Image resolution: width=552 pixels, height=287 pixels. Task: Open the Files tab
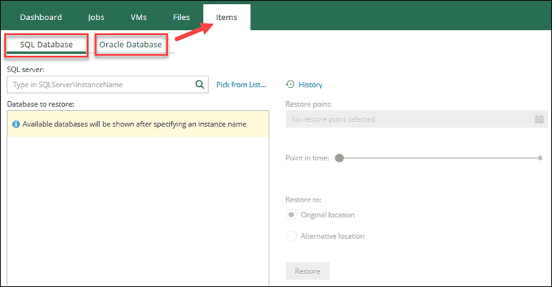click(181, 17)
